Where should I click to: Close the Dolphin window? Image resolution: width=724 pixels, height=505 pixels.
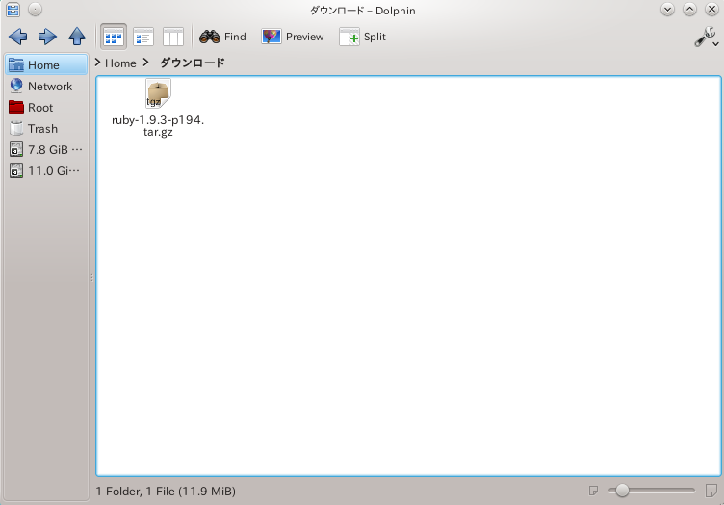pos(712,10)
